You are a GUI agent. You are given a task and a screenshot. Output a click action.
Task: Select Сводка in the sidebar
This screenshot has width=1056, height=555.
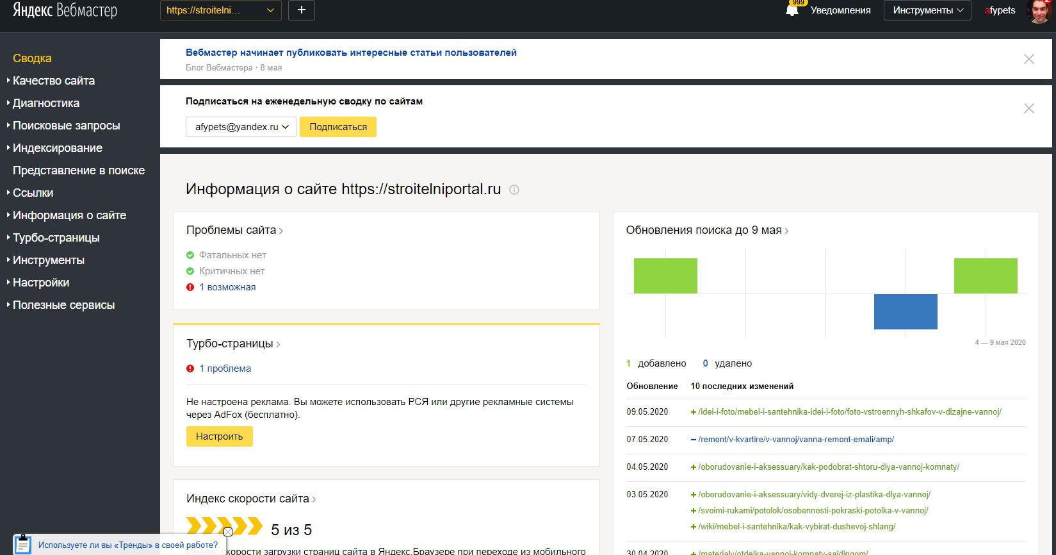pos(32,58)
